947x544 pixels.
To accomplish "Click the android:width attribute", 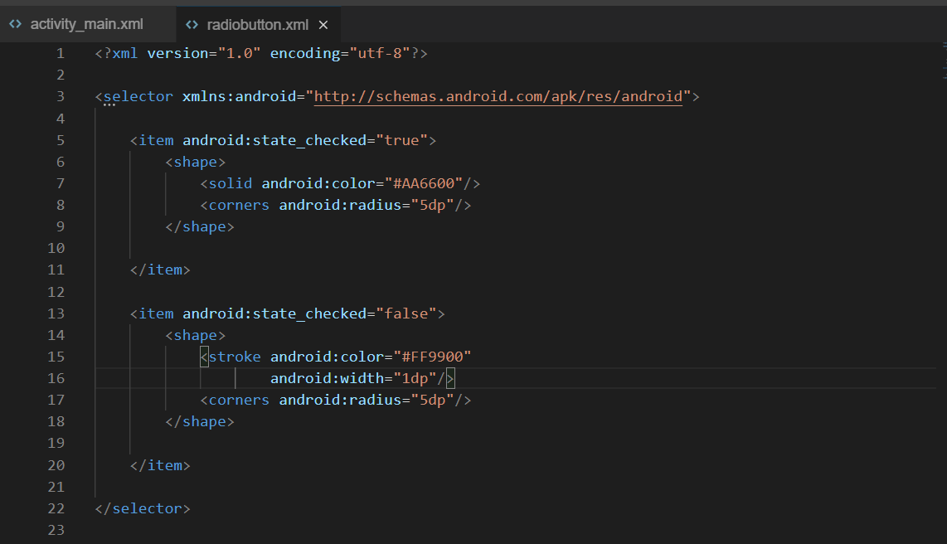I will 328,379.
